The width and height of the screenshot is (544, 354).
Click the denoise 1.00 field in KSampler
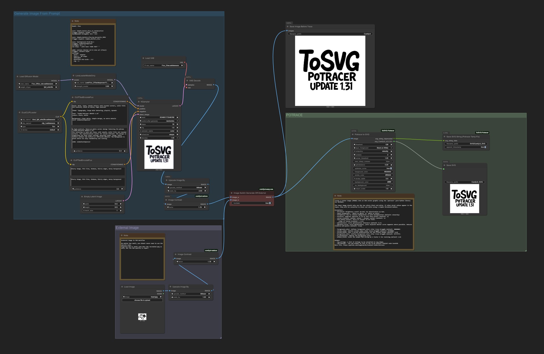point(159,138)
